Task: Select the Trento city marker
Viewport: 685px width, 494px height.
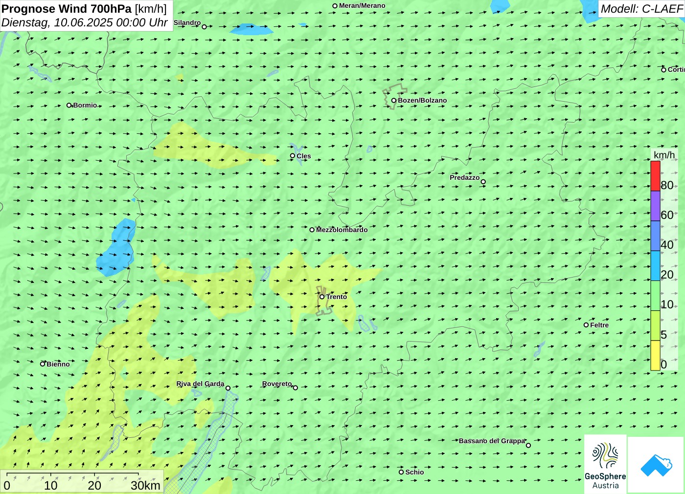Action: click(x=322, y=297)
